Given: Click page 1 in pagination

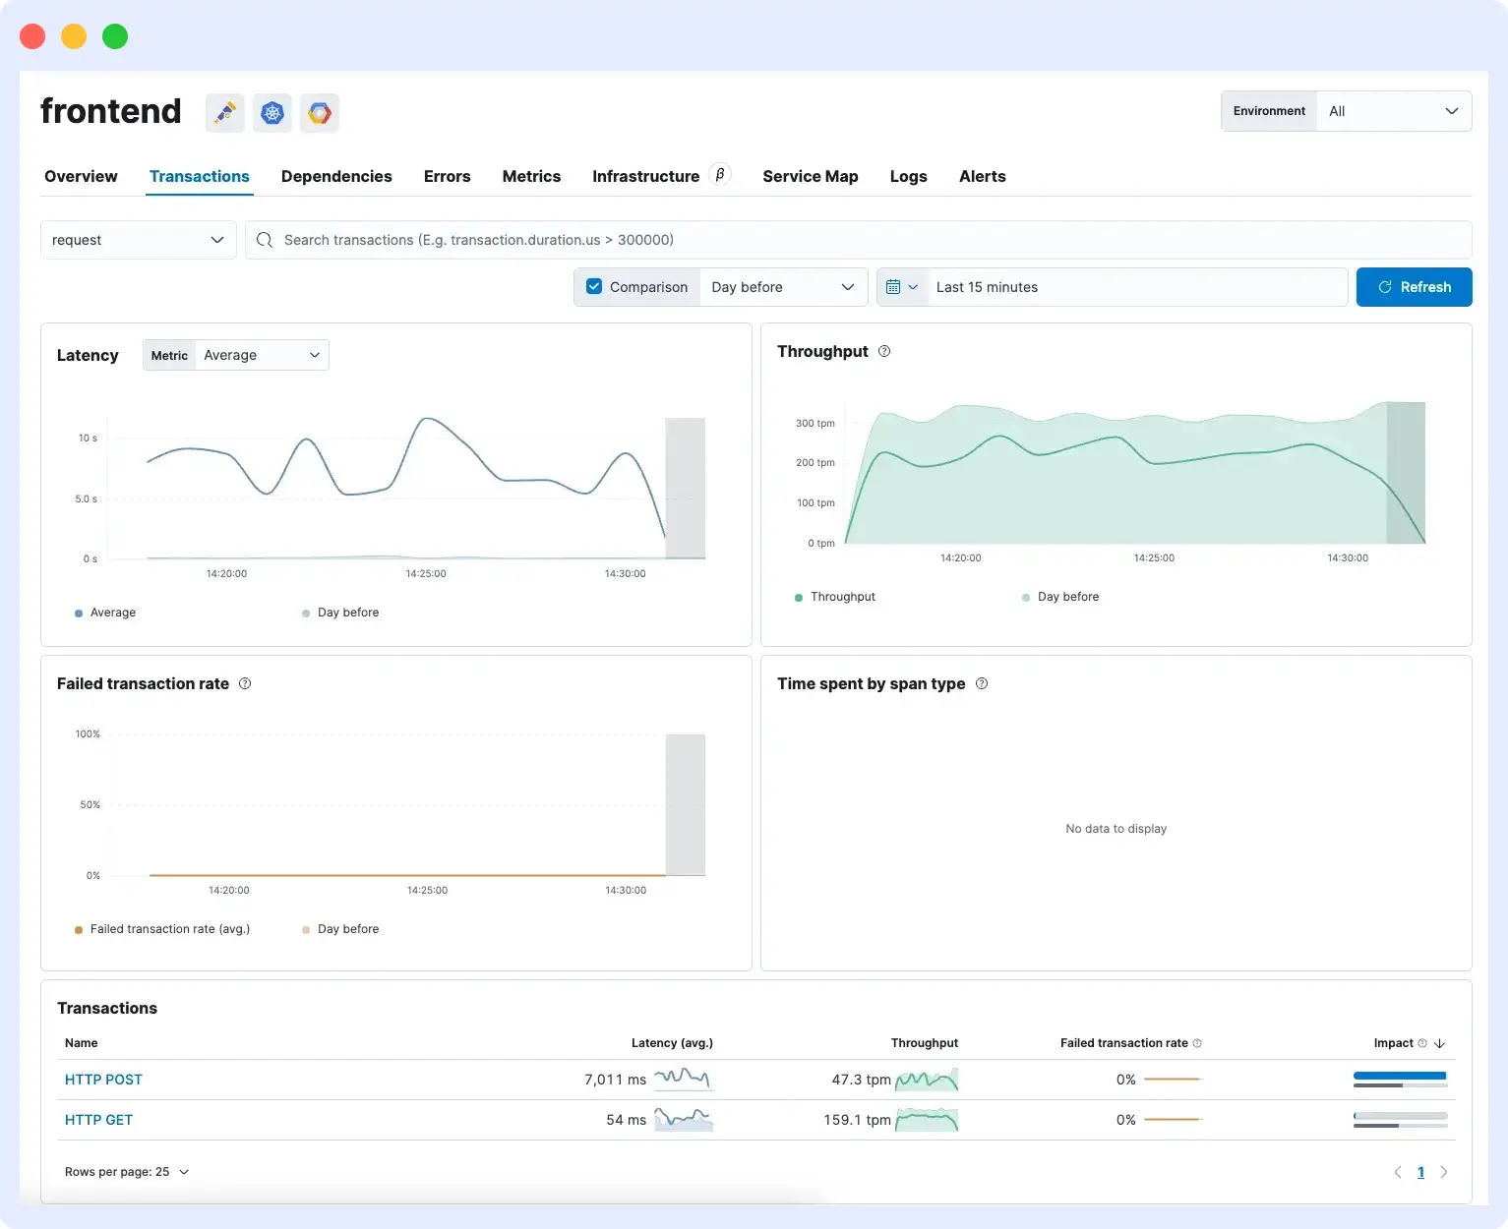Looking at the screenshot, I should click(1420, 1172).
